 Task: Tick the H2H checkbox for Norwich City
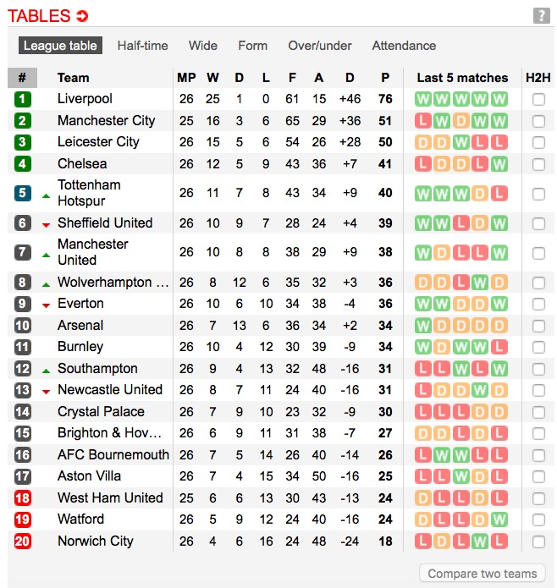[x=538, y=541]
